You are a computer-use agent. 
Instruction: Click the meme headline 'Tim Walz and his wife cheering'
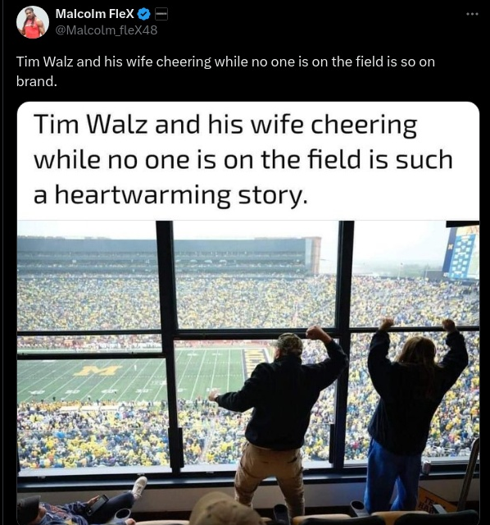pos(225,124)
